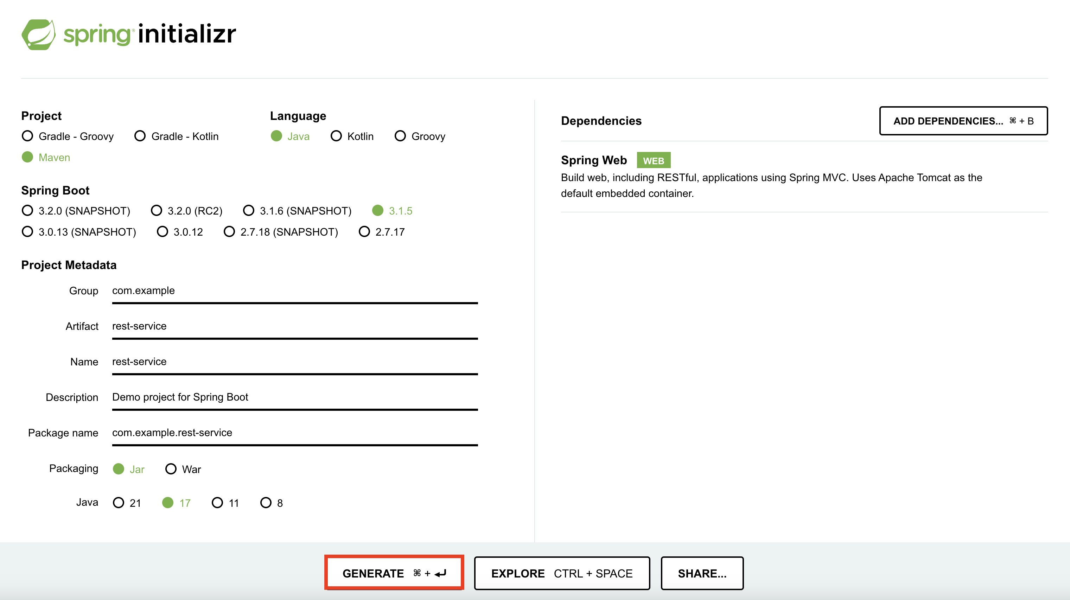Viewport: 1070px width, 600px height.
Task: Click the Spring leaf logo icon
Action: point(38,34)
